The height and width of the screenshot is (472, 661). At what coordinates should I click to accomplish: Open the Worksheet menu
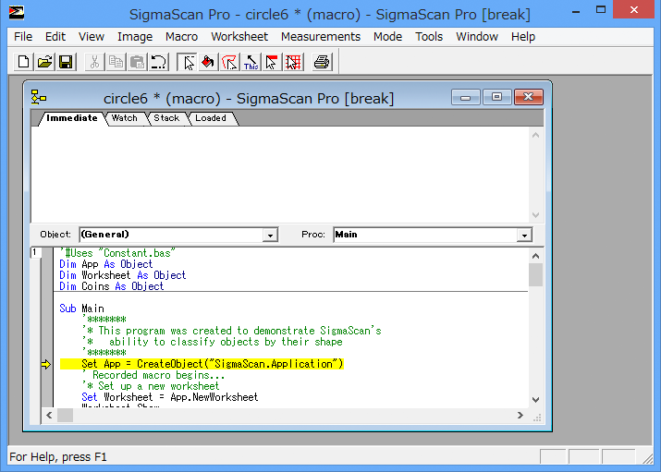[239, 37]
